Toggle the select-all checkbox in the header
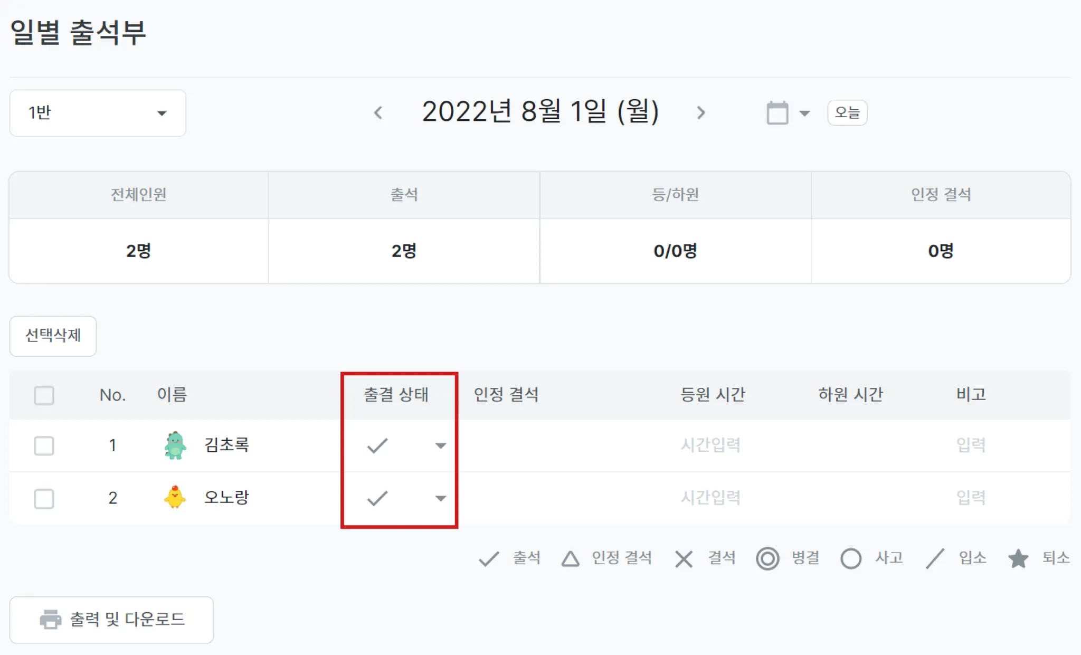 (44, 395)
